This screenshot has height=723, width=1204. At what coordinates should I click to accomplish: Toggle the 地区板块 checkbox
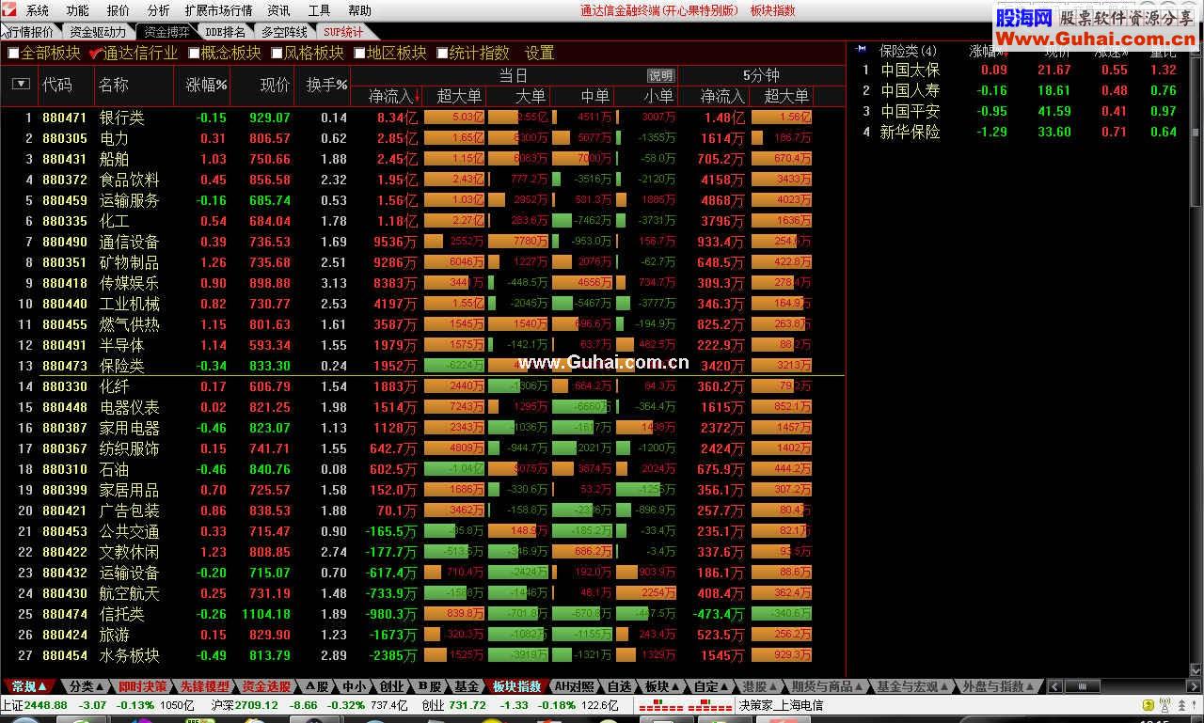click(x=359, y=53)
